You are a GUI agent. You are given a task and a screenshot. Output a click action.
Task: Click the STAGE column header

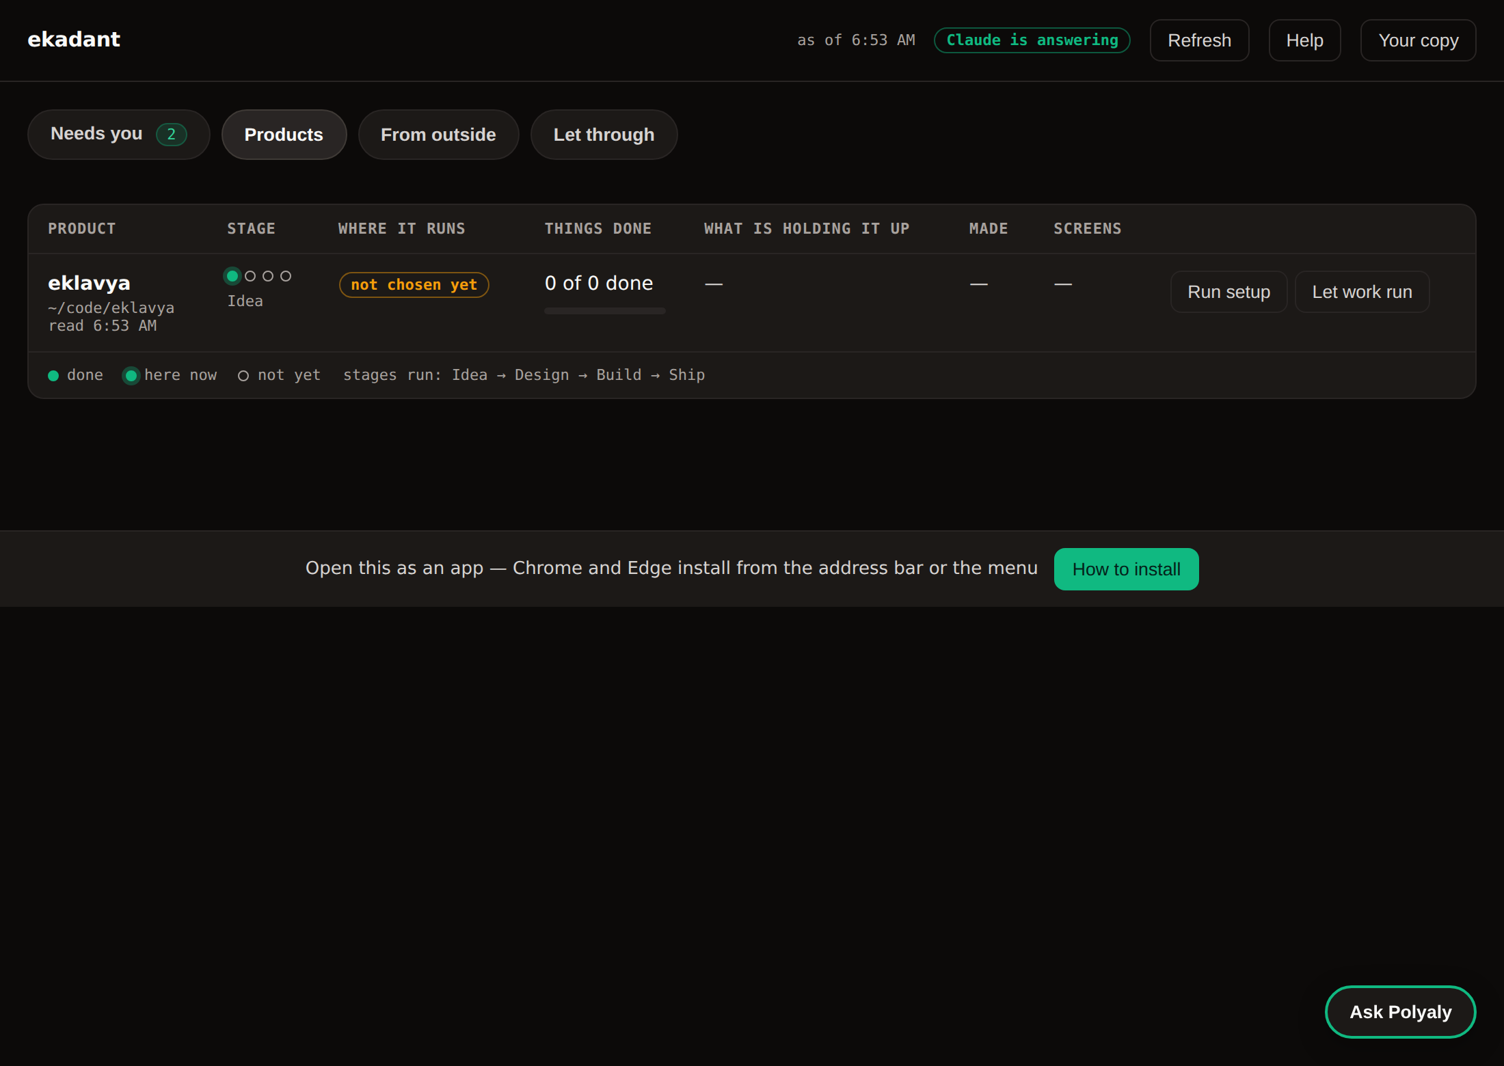251,229
